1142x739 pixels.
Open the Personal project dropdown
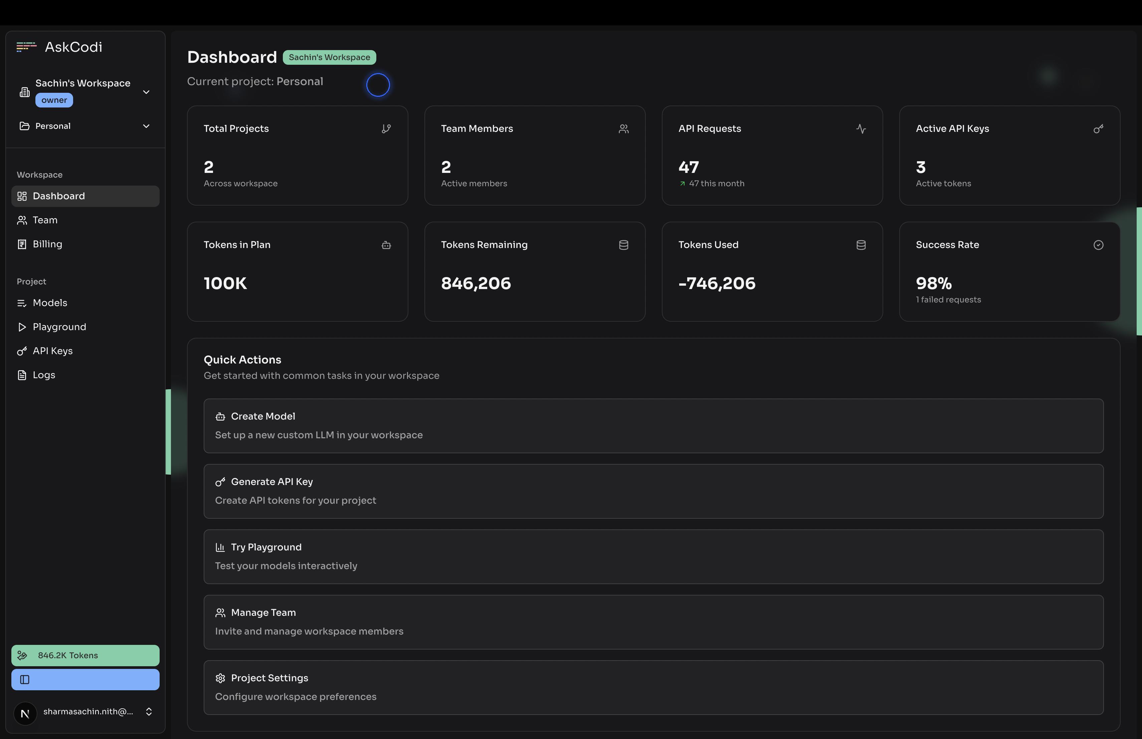coord(85,126)
